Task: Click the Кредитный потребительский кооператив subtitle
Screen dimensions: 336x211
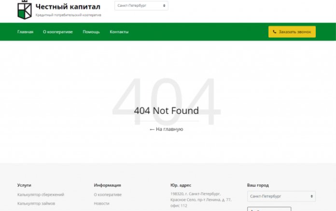Action: (x=69, y=15)
